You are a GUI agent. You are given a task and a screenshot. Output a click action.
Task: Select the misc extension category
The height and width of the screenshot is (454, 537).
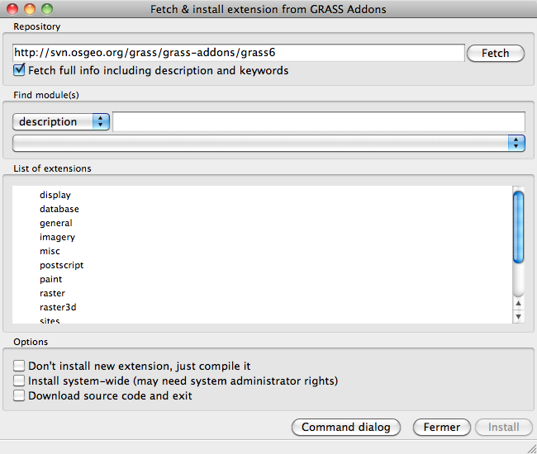(x=50, y=251)
